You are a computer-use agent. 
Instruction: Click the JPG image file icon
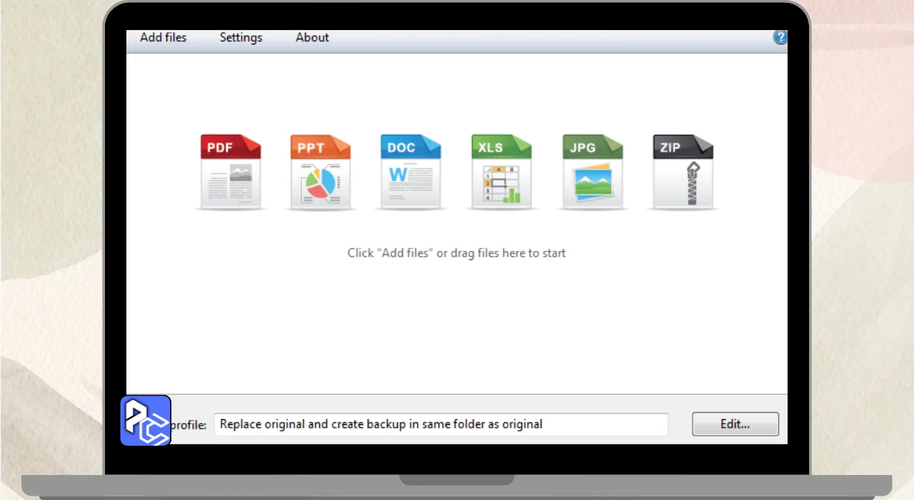(593, 171)
